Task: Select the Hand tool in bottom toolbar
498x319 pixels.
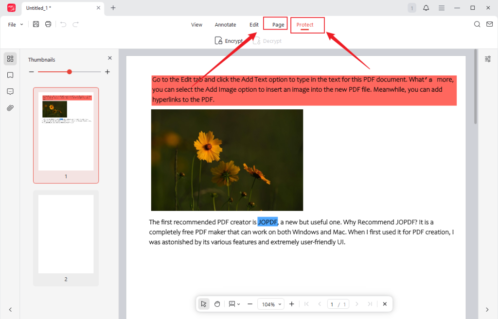Action: pos(217,303)
